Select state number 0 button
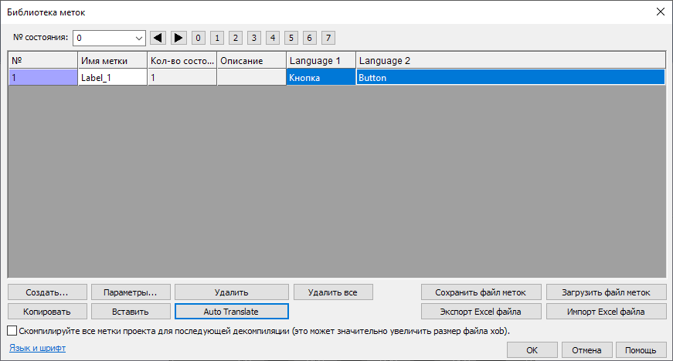673x361 pixels. (199, 37)
